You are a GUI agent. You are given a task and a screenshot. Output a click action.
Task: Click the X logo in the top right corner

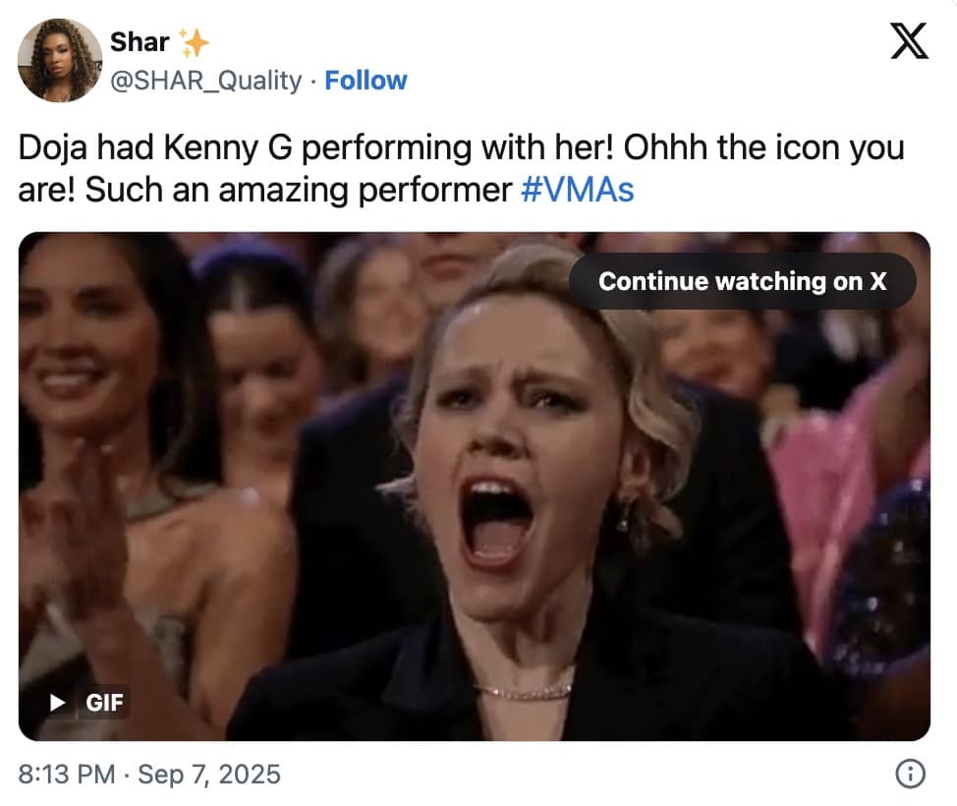point(909,41)
